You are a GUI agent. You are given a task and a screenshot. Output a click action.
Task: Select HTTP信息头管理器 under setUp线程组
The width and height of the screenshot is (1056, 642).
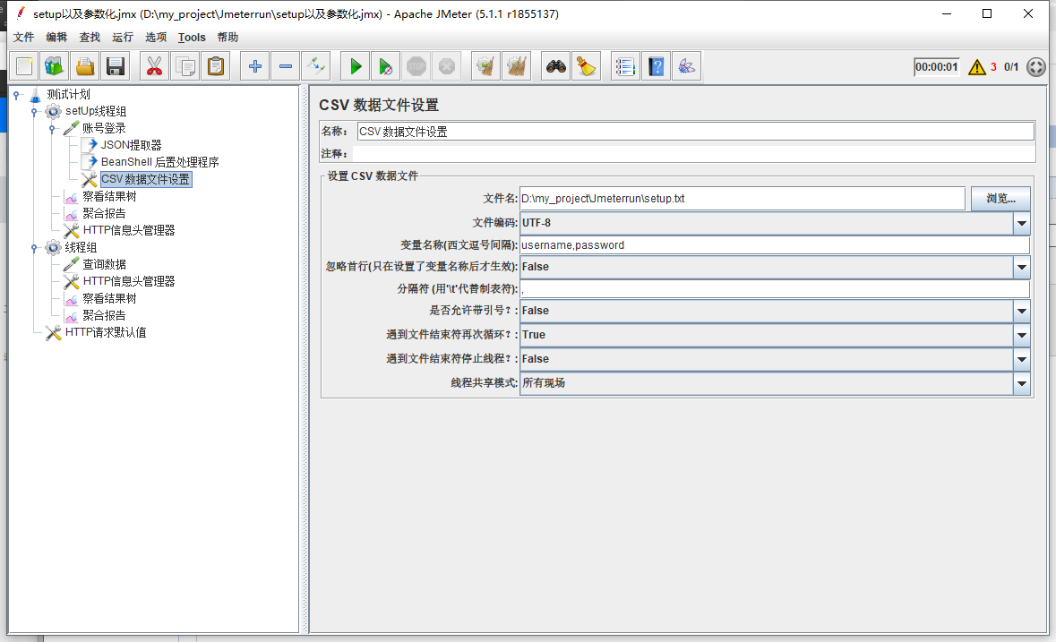129,230
